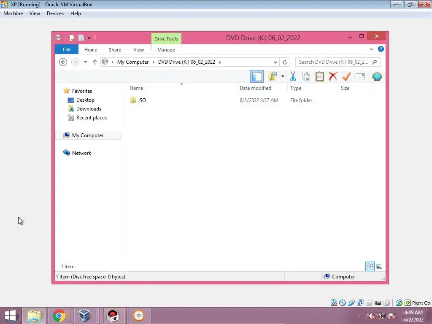Open VirtualBox Help menu
This screenshot has width=432, height=324.
(76, 13)
